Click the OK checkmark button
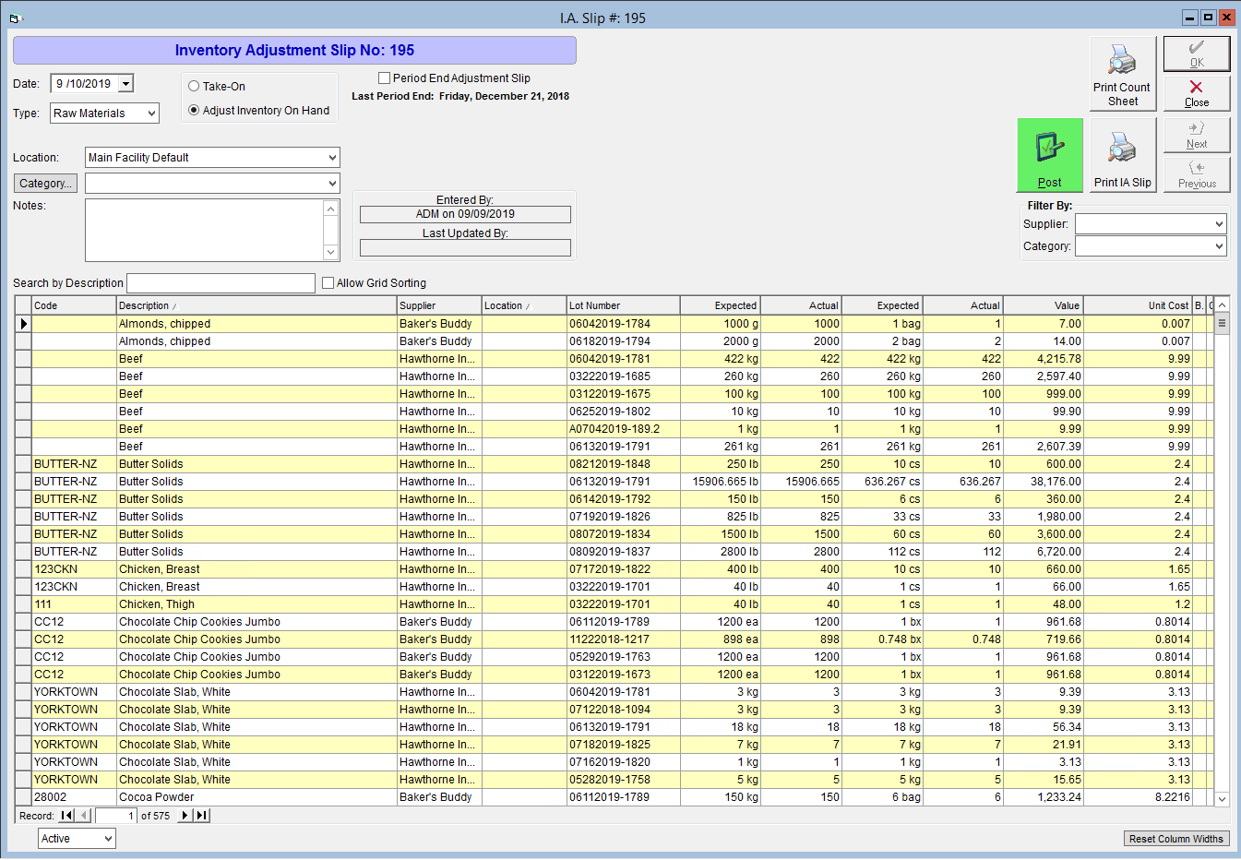1241x860 pixels. point(1196,54)
